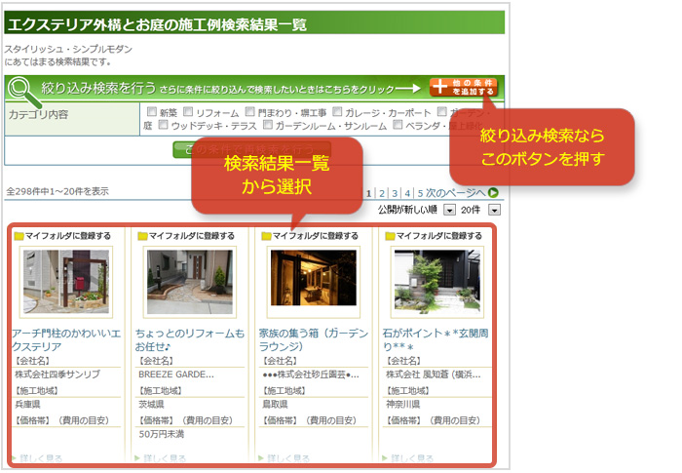Check the リフォーム checkbox
682x473 pixels.
tap(188, 111)
